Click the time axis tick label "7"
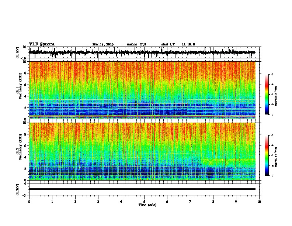Image resolution: width=292 pixels, height=226 pixels. click(x=190, y=202)
